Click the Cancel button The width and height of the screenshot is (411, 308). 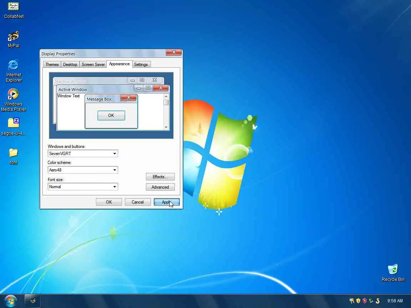(x=138, y=202)
